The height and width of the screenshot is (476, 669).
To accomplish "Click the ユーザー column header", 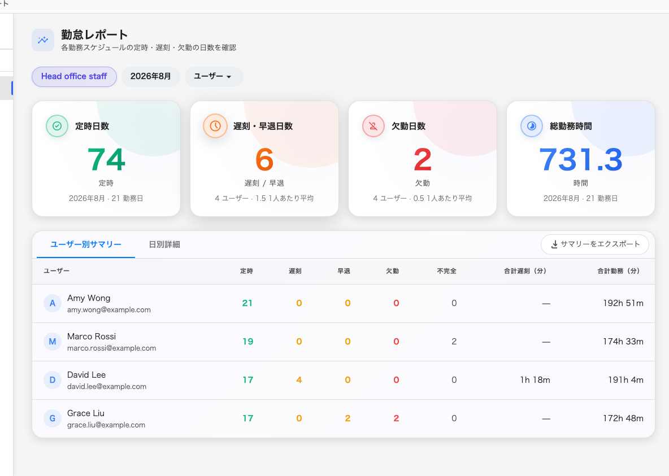I will click(57, 271).
